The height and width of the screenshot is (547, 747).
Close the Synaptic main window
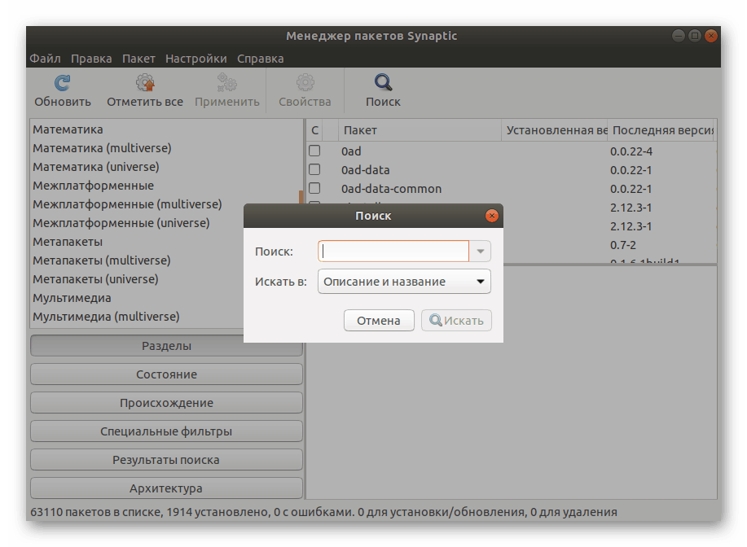click(x=711, y=36)
